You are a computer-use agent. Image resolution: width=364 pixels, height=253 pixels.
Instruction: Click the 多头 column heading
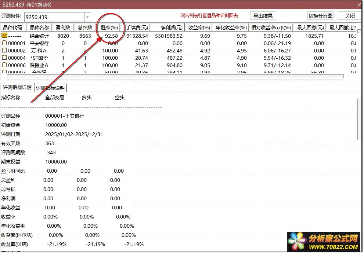click(x=87, y=98)
